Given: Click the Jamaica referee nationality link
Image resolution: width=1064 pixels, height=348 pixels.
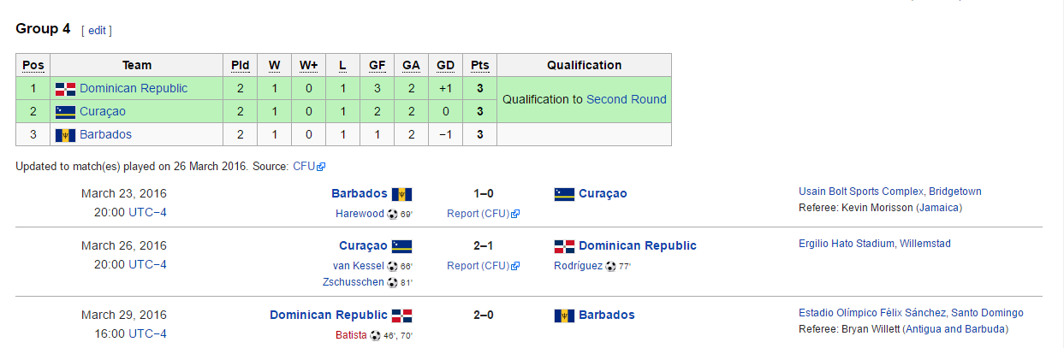Looking at the screenshot, I should pos(939,208).
